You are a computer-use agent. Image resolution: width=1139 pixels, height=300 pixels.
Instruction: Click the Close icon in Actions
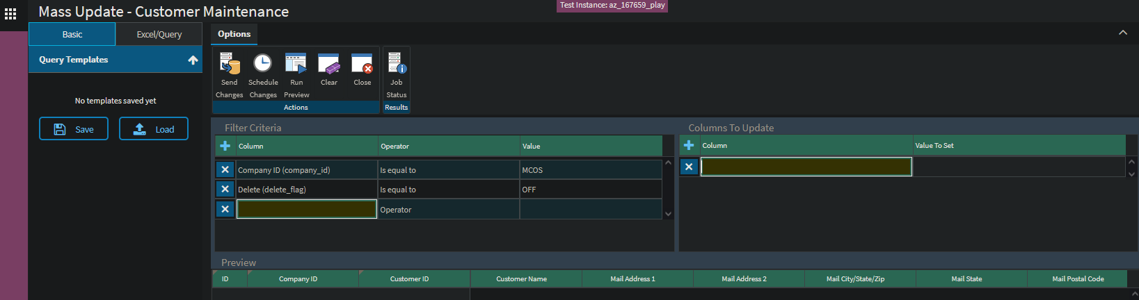362,65
